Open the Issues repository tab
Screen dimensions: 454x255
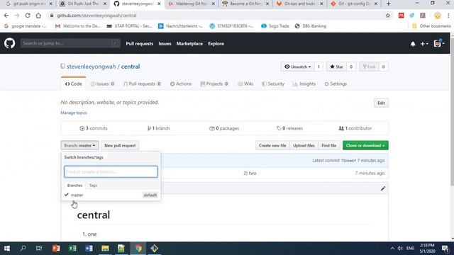click(x=102, y=84)
